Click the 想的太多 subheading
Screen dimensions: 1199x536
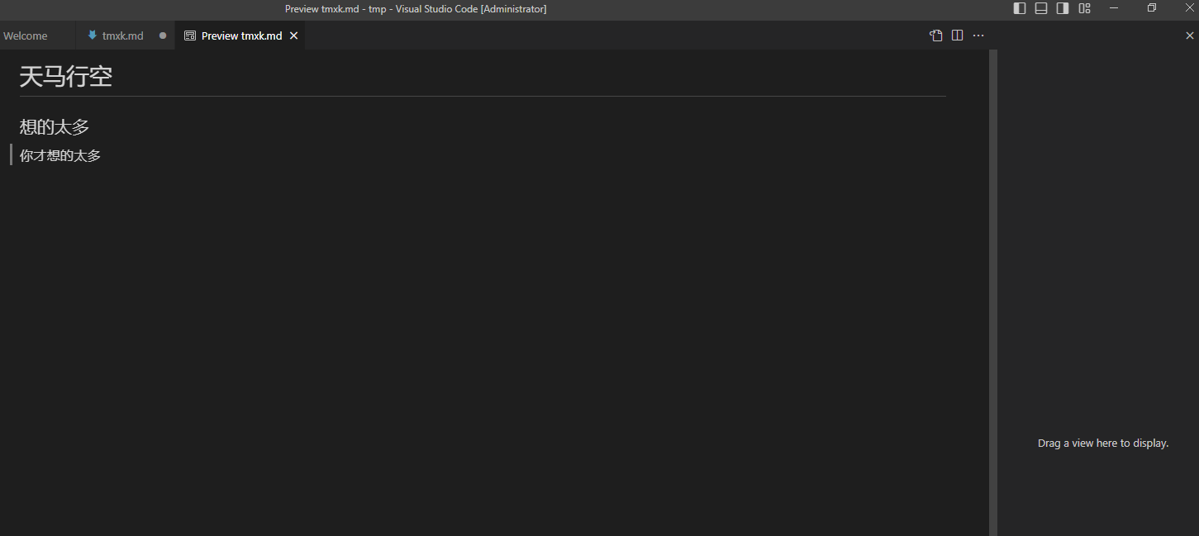coord(54,126)
